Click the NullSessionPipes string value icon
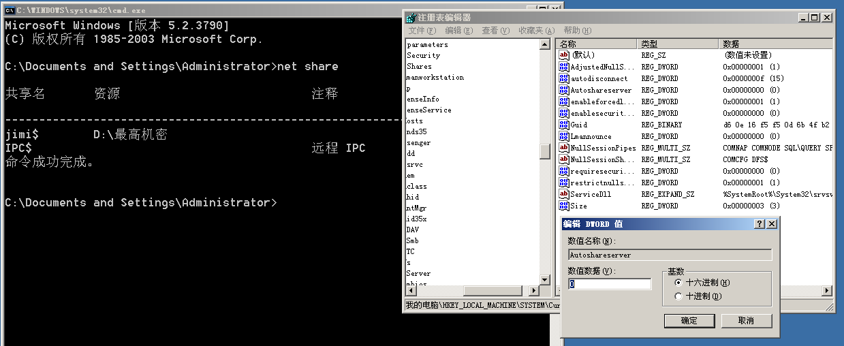This screenshot has width=844, height=346. tap(563, 148)
